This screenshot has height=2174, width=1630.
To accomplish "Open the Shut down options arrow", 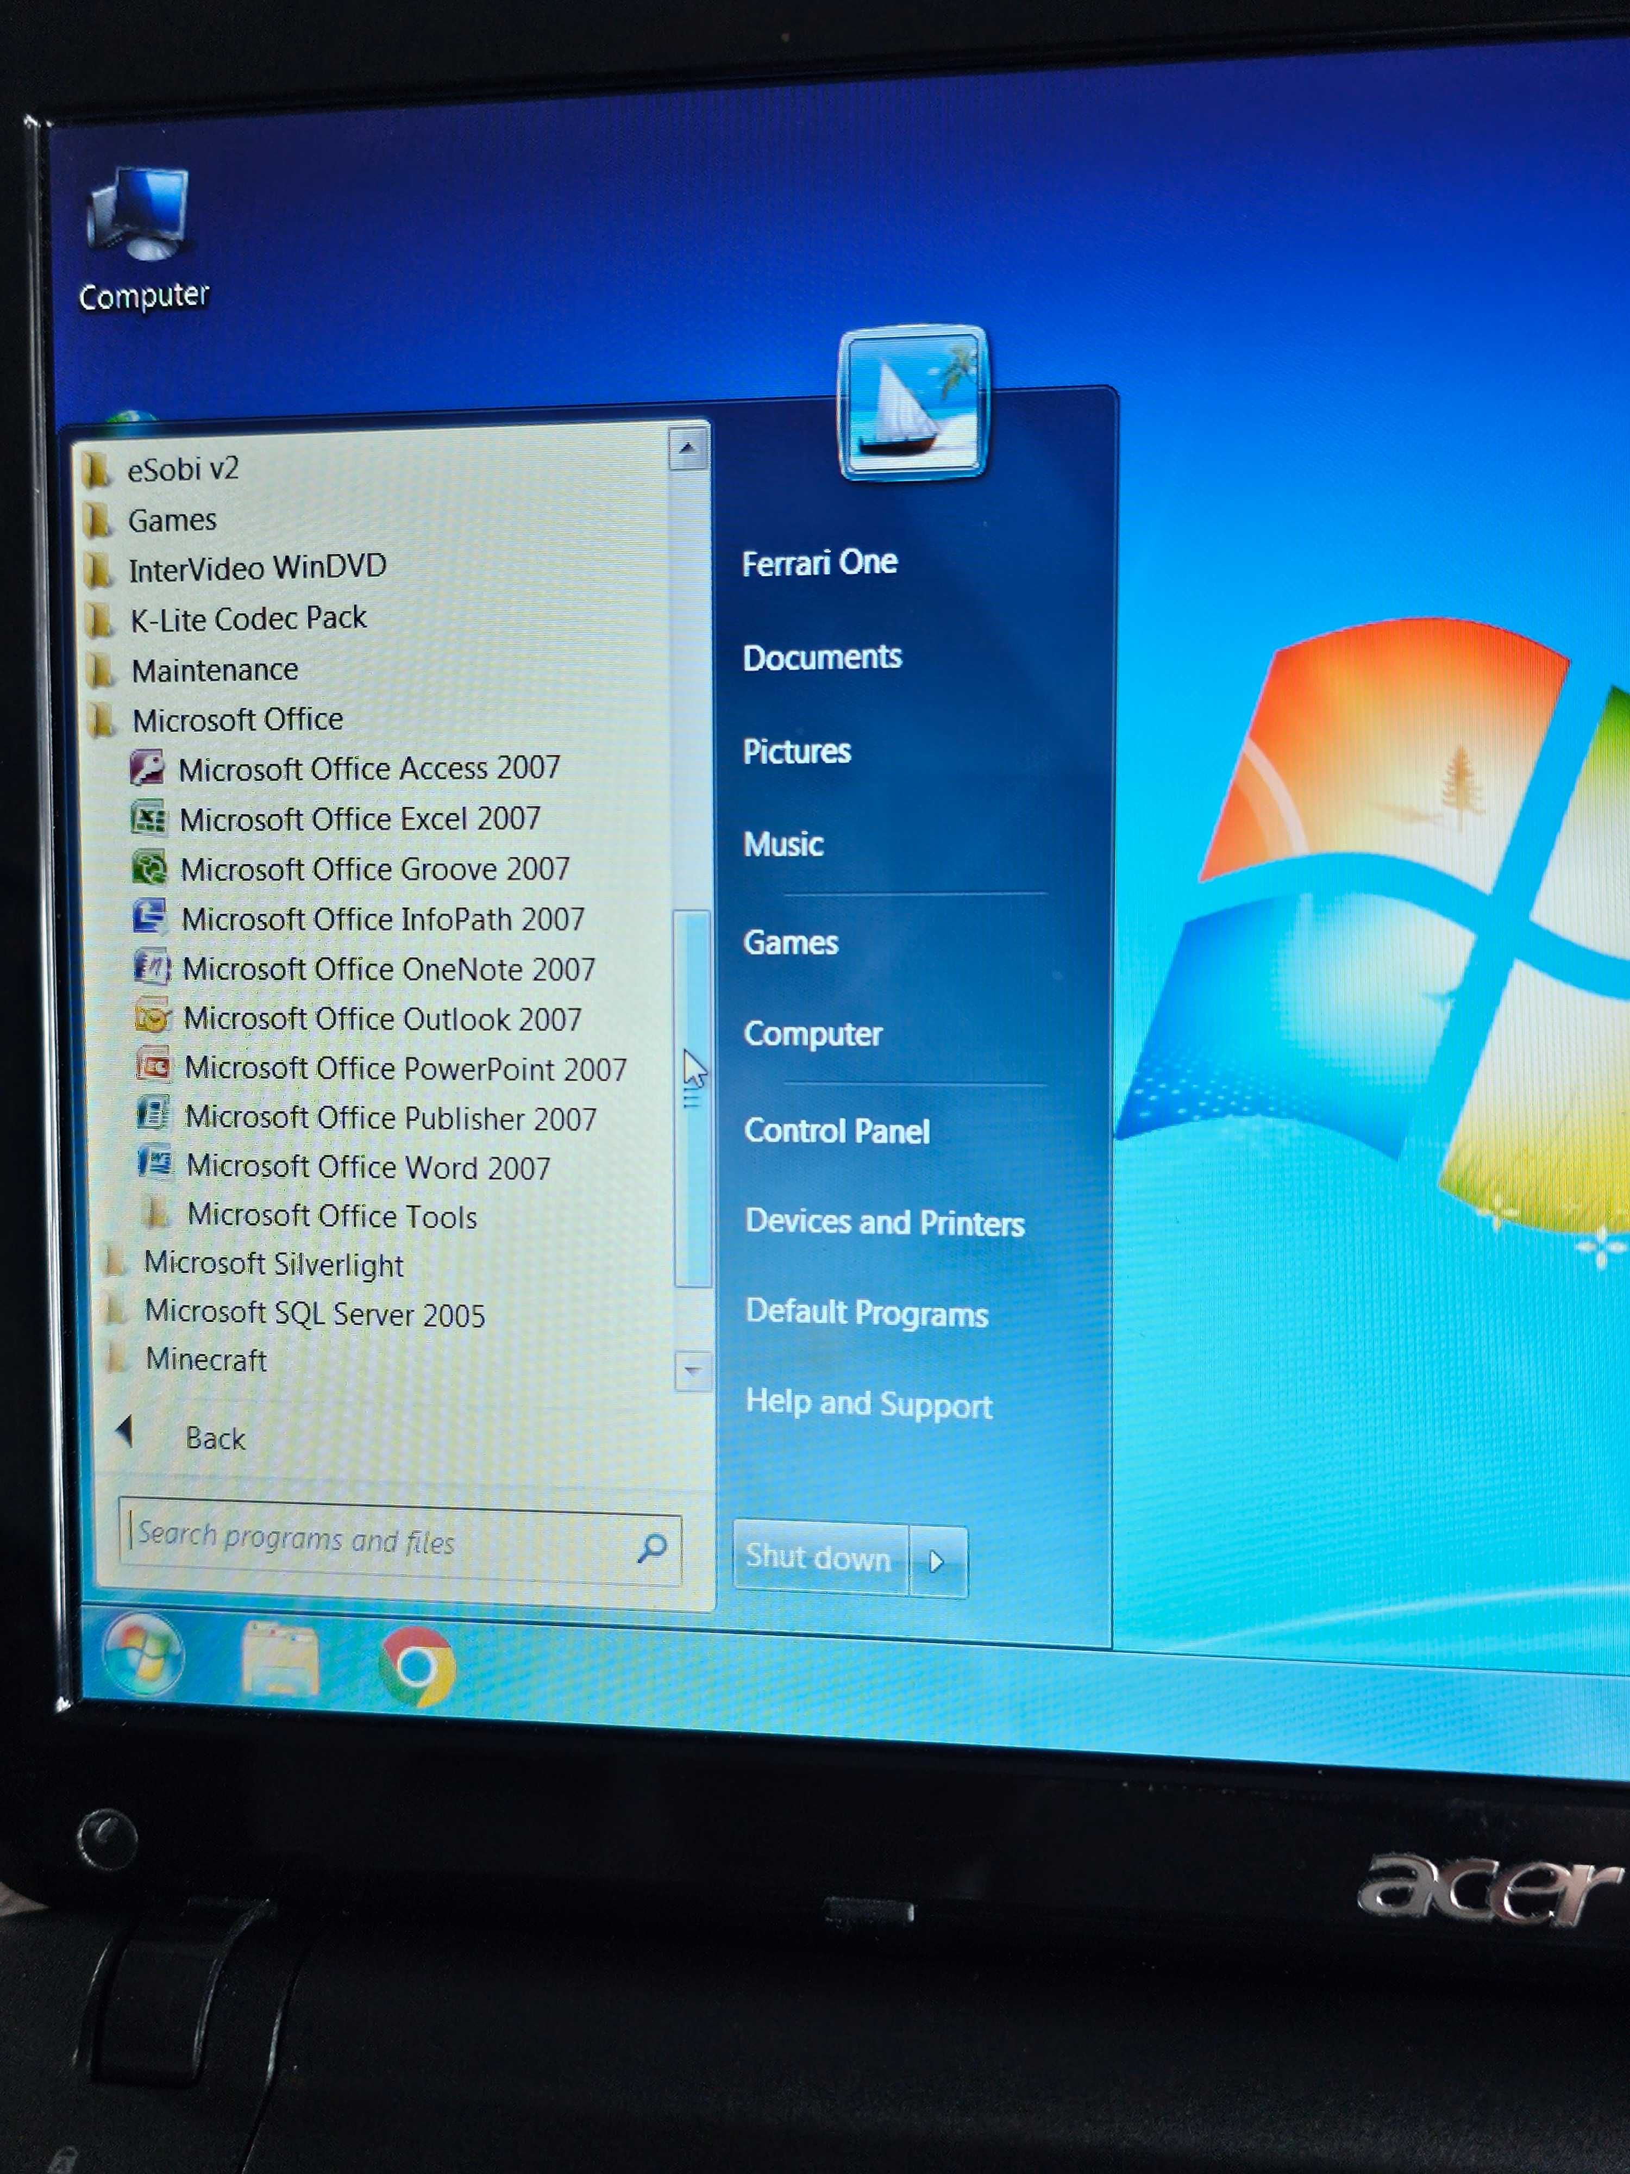I will click(x=937, y=1561).
